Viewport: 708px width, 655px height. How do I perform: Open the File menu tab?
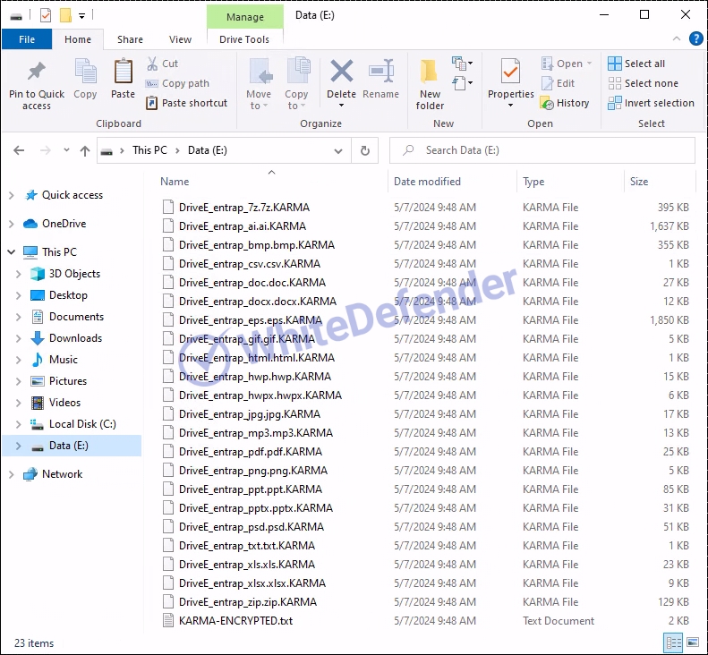27,39
